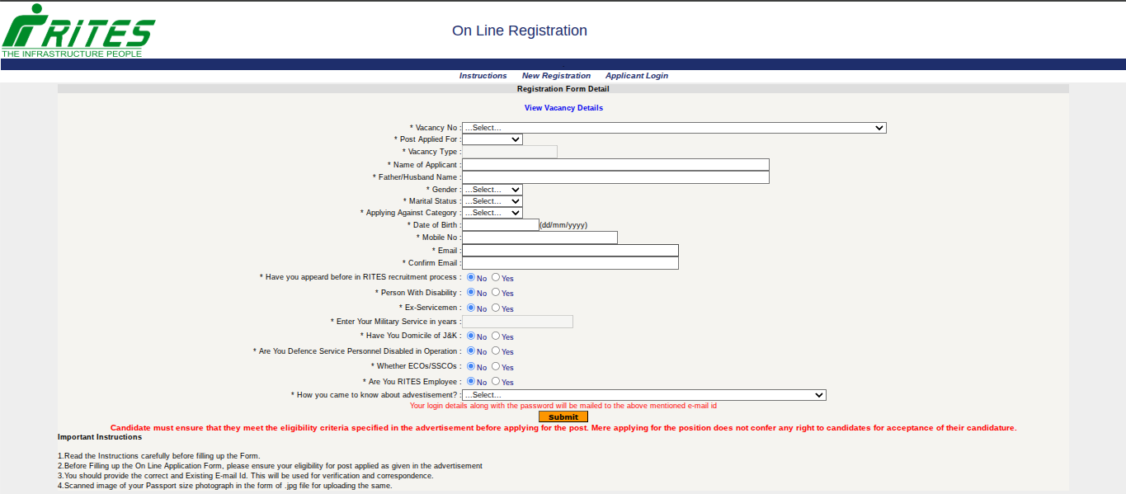This screenshot has height=494, width=1126.
Task: Focus the Date of Birth input field
Action: tap(500, 225)
